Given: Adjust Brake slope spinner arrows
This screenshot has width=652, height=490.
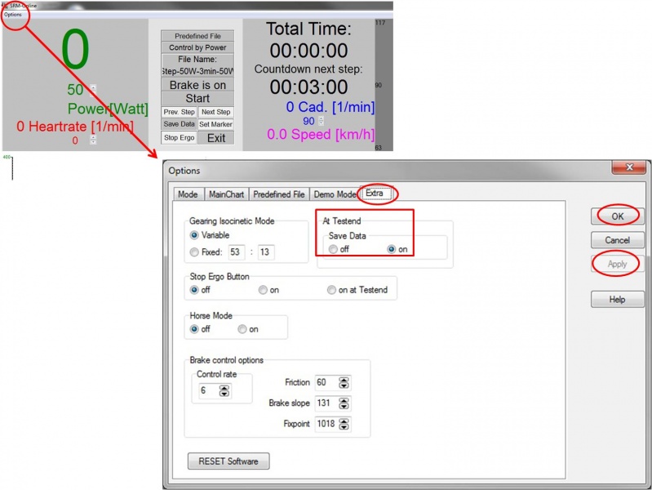Looking at the screenshot, I should click(344, 403).
